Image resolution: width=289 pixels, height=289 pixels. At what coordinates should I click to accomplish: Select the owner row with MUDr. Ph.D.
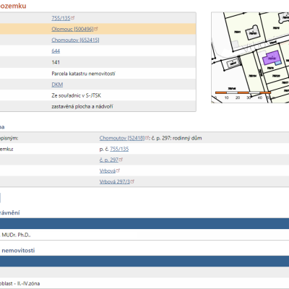pyautogui.click(x=144, y=235)
